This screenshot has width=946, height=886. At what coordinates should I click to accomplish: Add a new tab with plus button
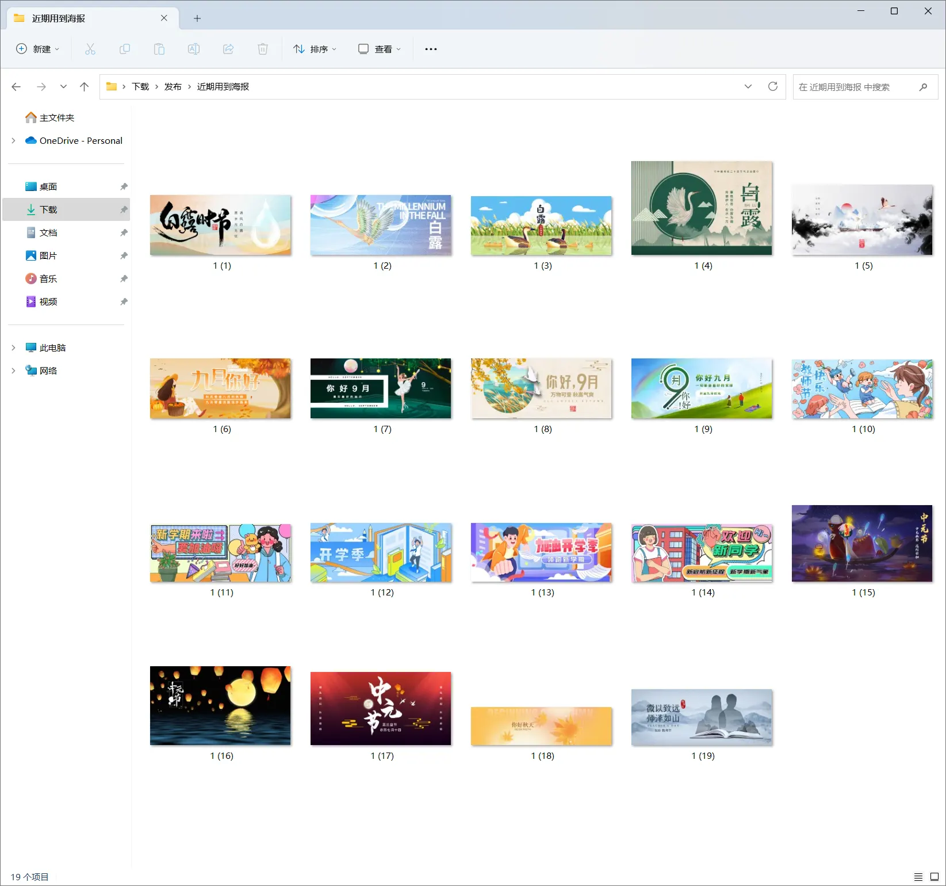(197, 18)
